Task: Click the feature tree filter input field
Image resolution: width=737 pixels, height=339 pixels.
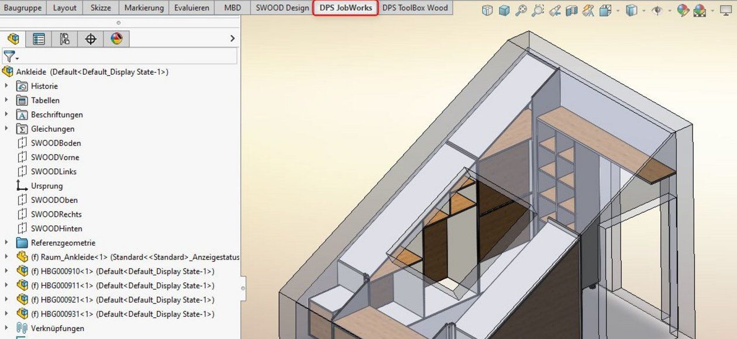Action: (129, 57)
